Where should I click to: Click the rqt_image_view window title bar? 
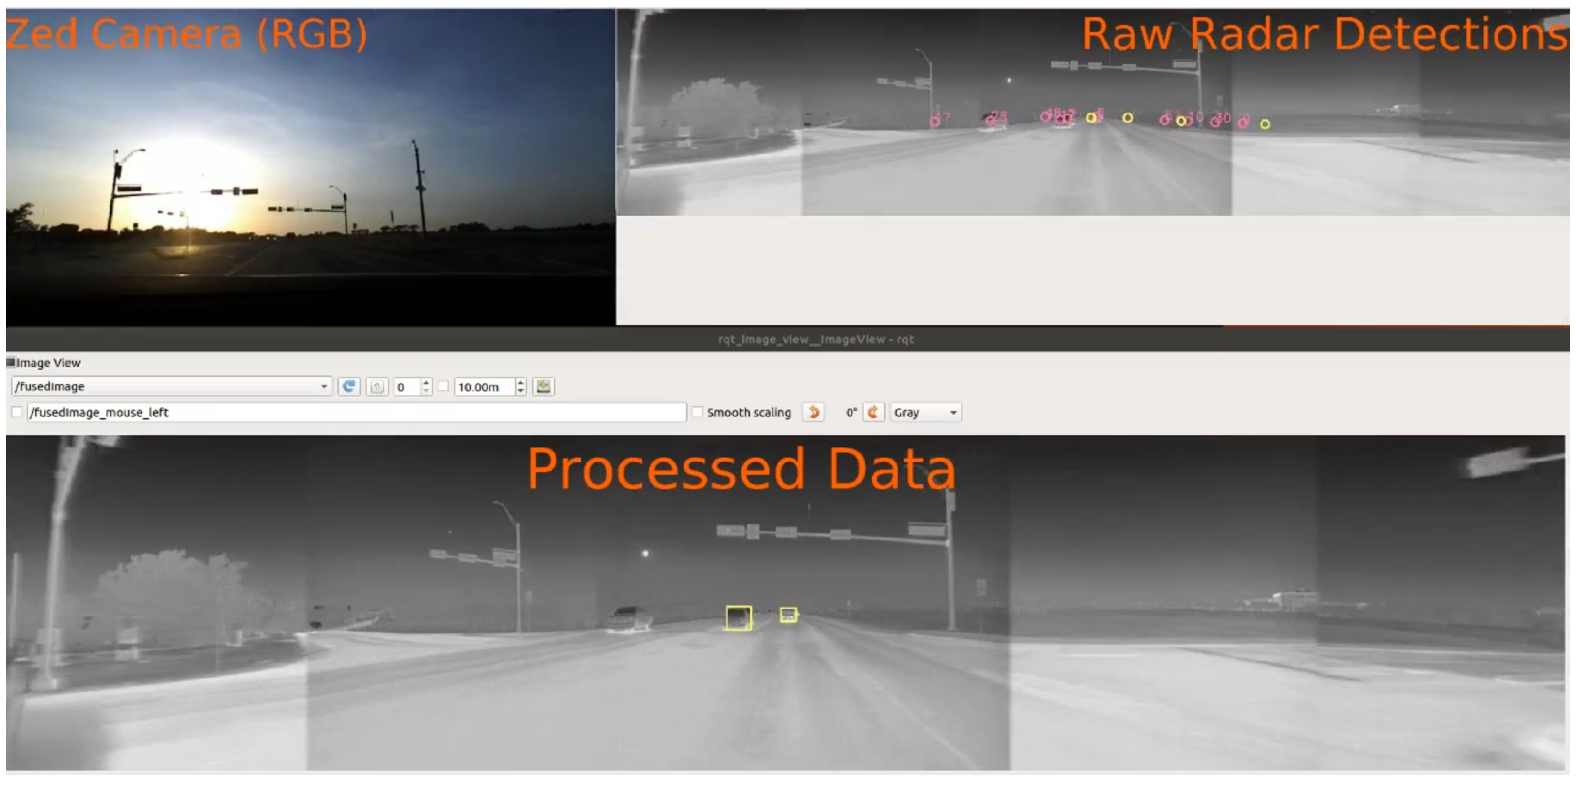(x=815, y=339)
